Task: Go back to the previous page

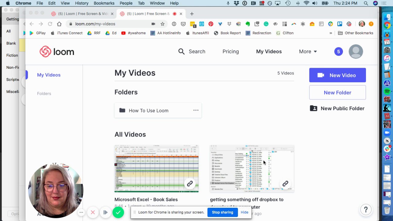Action: pos(32,24)
